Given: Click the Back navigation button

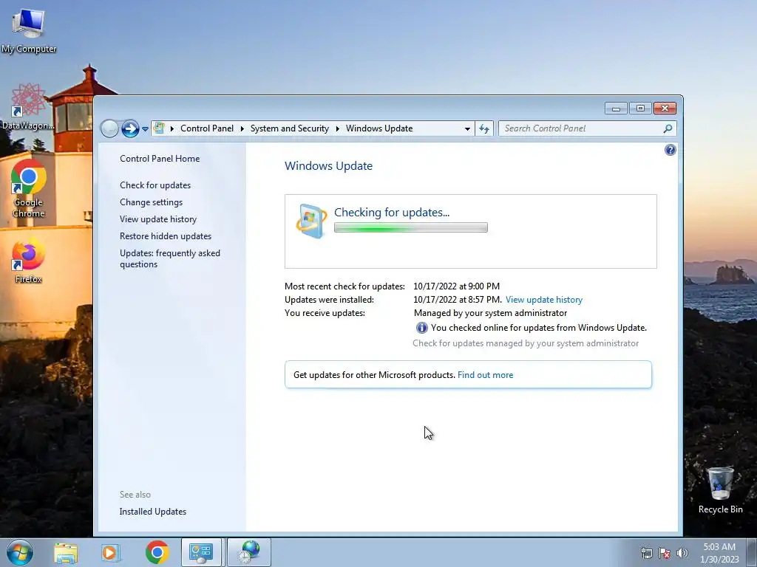Looking at the screenshot, I should [109, 128].
